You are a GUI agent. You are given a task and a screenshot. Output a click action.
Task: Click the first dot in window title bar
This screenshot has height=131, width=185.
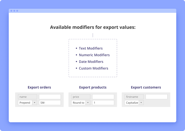(11, 11)
